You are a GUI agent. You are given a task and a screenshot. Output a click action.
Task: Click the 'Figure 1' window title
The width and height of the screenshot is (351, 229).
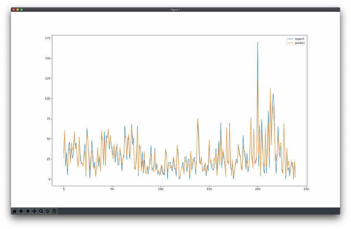pyautogui.click(x=175, y=10)
